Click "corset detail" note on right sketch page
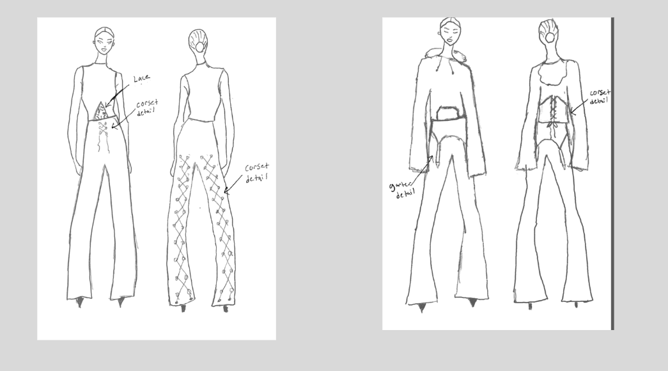 600,97
